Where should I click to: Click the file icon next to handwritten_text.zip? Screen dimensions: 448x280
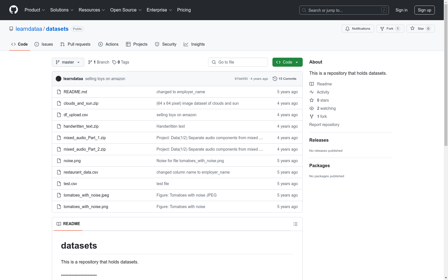click(59, 126)
